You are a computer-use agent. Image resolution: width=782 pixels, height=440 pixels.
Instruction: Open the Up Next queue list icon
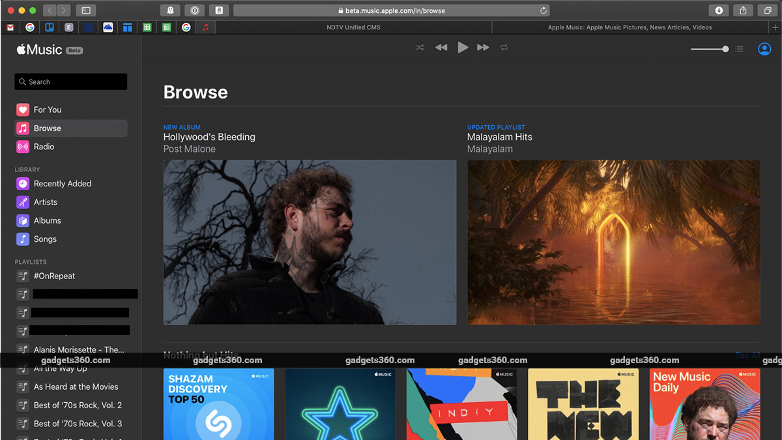pos(740,49)
